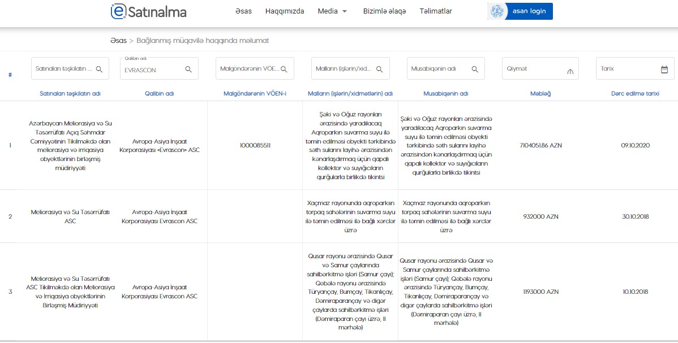Click the Əsas breadcrumb link
The height and width of the screenshot is (343, 678).
coord(118,41)
